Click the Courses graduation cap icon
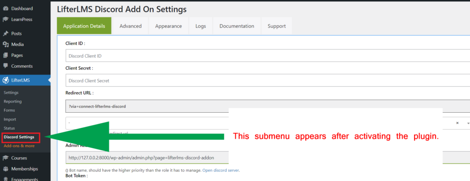The height and width of the screenshot is (181, 470). [6, 158]
